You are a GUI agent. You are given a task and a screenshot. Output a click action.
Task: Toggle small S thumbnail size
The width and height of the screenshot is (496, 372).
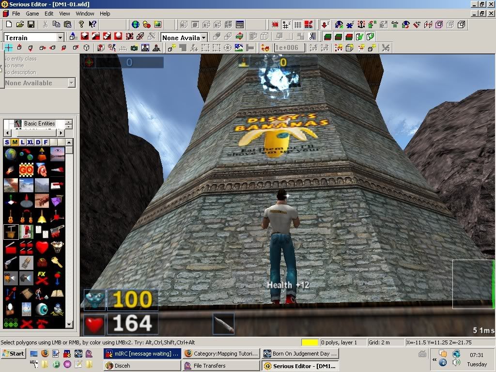click(7, 142)
